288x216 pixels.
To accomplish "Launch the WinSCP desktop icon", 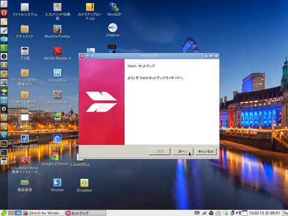I will point(114,10).
